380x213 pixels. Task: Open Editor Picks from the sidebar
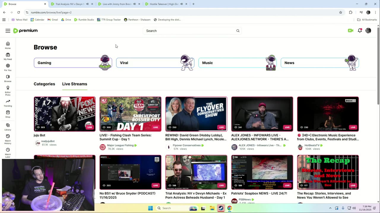tap(8, 91)
